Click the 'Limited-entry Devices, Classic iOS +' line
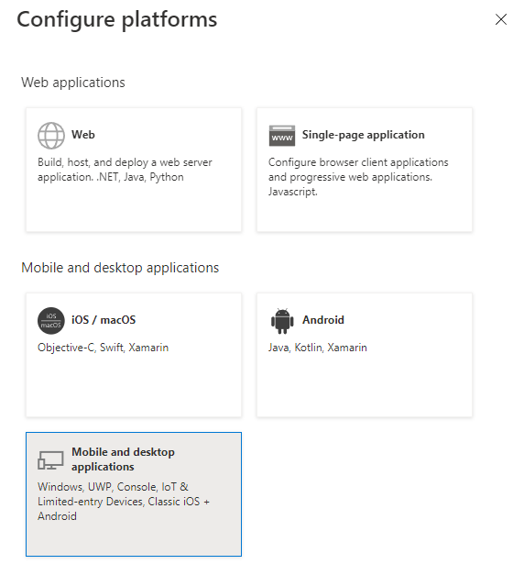 (x=124, y=502)
